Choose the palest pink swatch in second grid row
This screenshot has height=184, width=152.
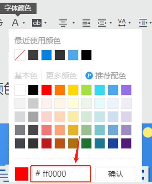pyautogui.click(x=47, y=103)
